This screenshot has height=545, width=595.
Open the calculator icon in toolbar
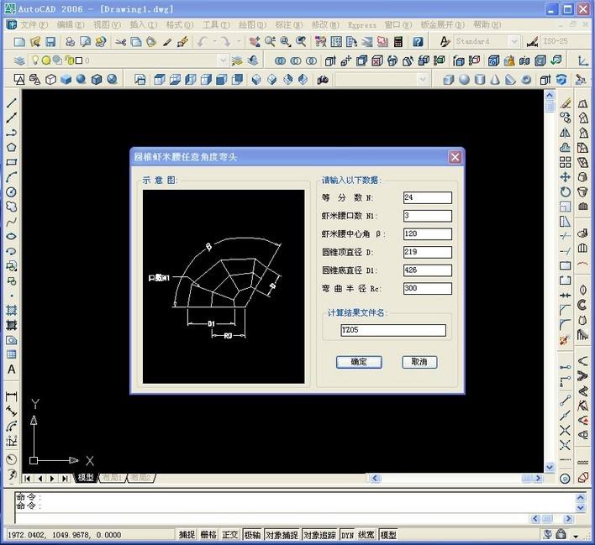398,41
